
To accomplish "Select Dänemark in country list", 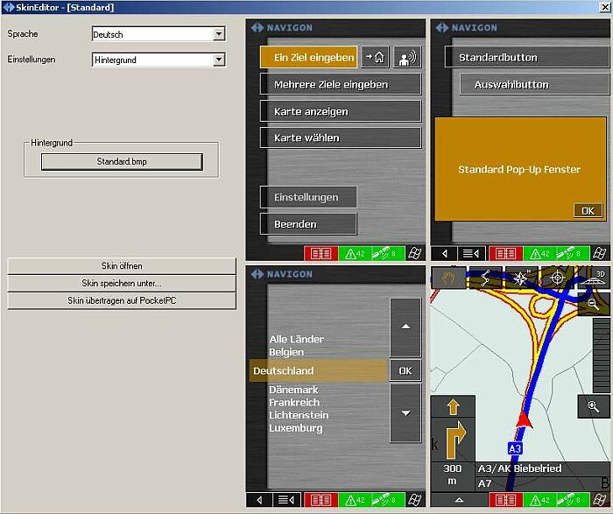I will pyautogui.click(x=293, y=390).
